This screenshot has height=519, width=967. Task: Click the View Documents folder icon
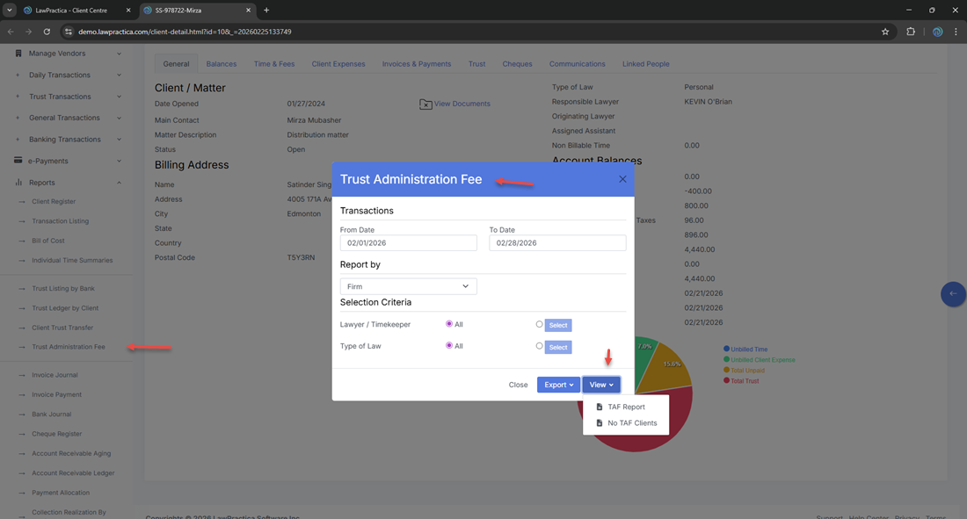425,105
